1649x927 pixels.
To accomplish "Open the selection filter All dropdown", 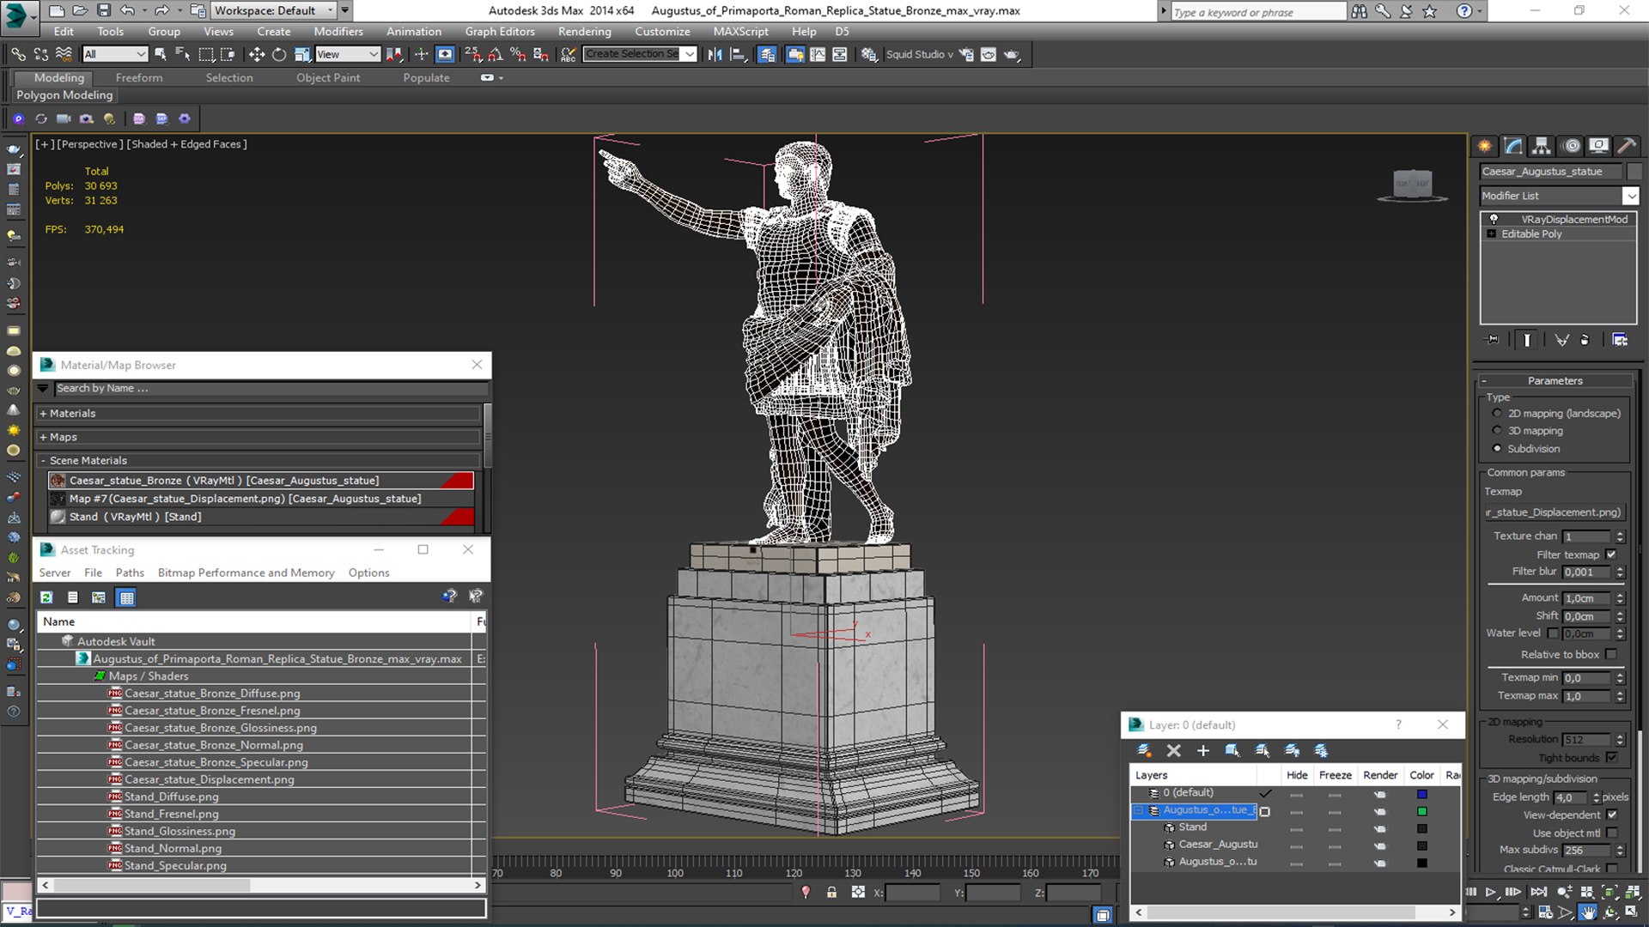I will pos(115,54).
